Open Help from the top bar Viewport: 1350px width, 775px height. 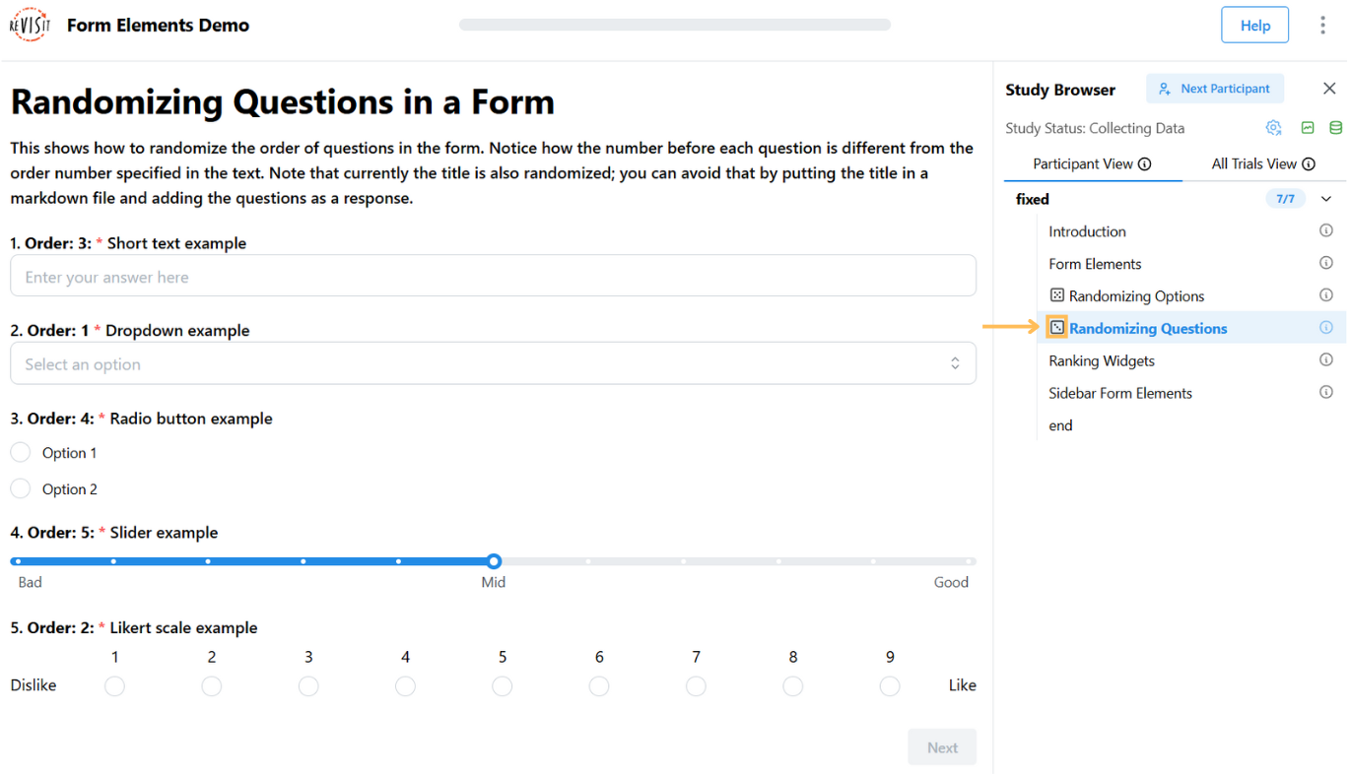click(x=1254, y=24)
